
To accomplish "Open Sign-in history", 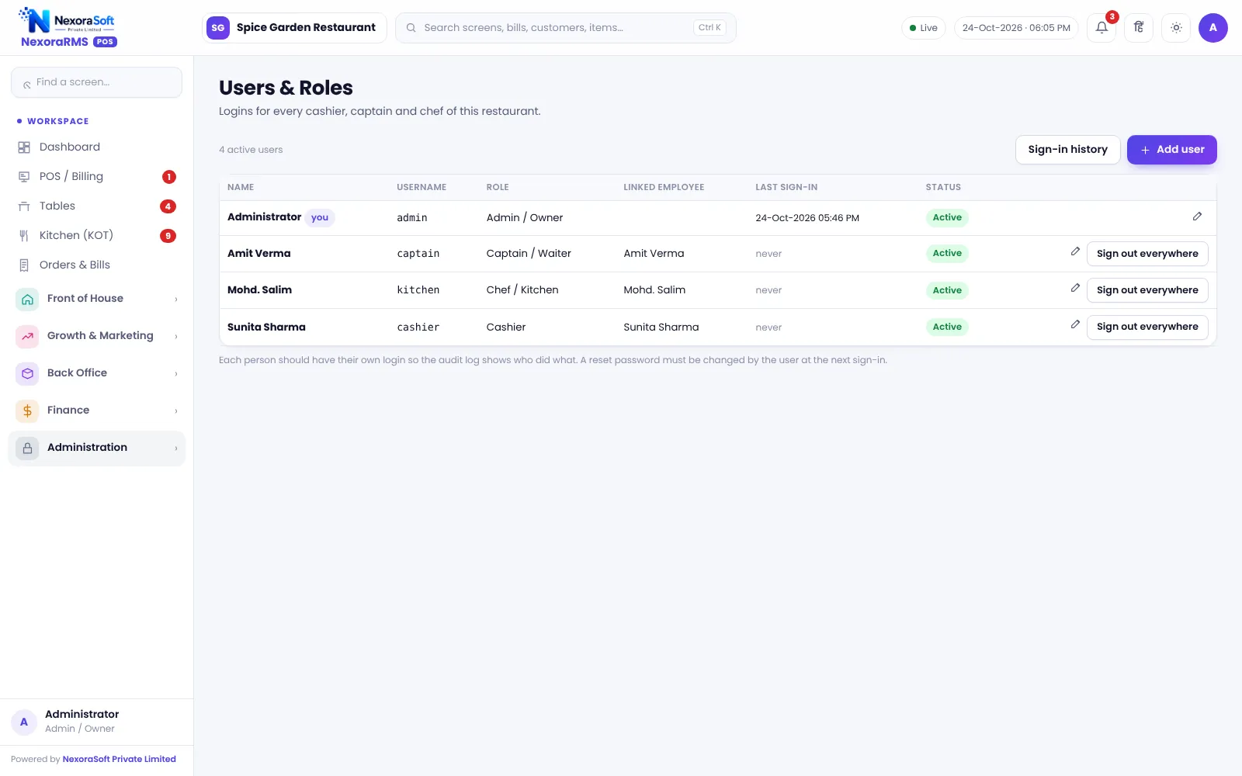I will pos(1067,150).
